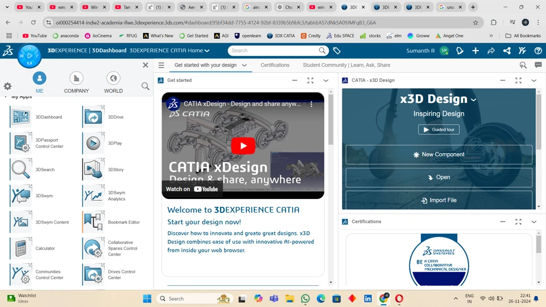
Task: Bookmark this page with star icon
Action: (x=475, y=23)
